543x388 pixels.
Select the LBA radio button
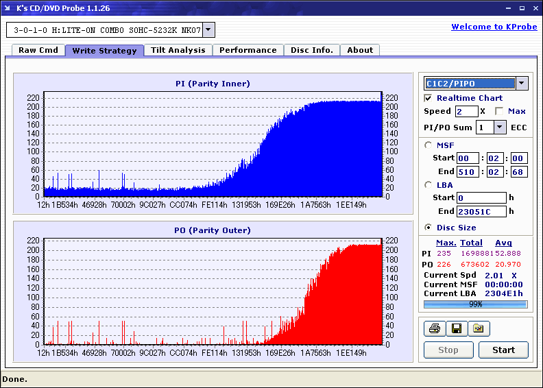428,185
